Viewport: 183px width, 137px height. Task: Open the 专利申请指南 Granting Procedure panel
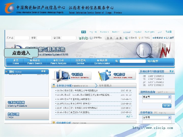point(27,104)
